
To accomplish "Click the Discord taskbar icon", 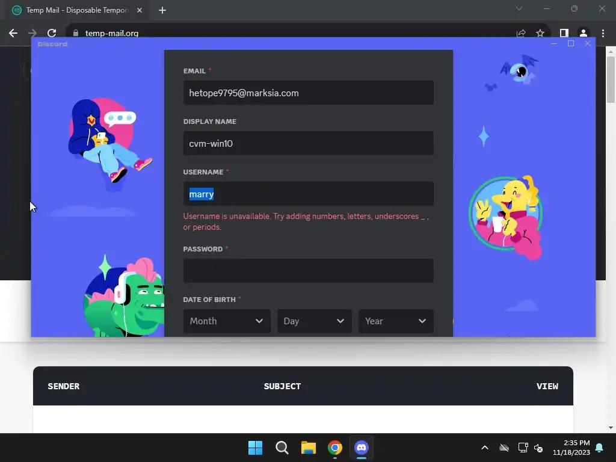I will pyautogui.click(x=362, y=448).
